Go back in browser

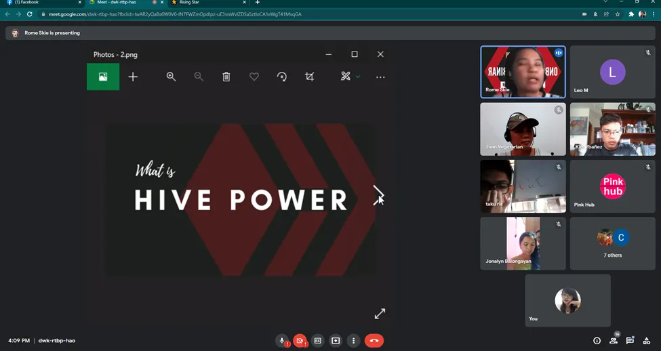pos(7,14)
